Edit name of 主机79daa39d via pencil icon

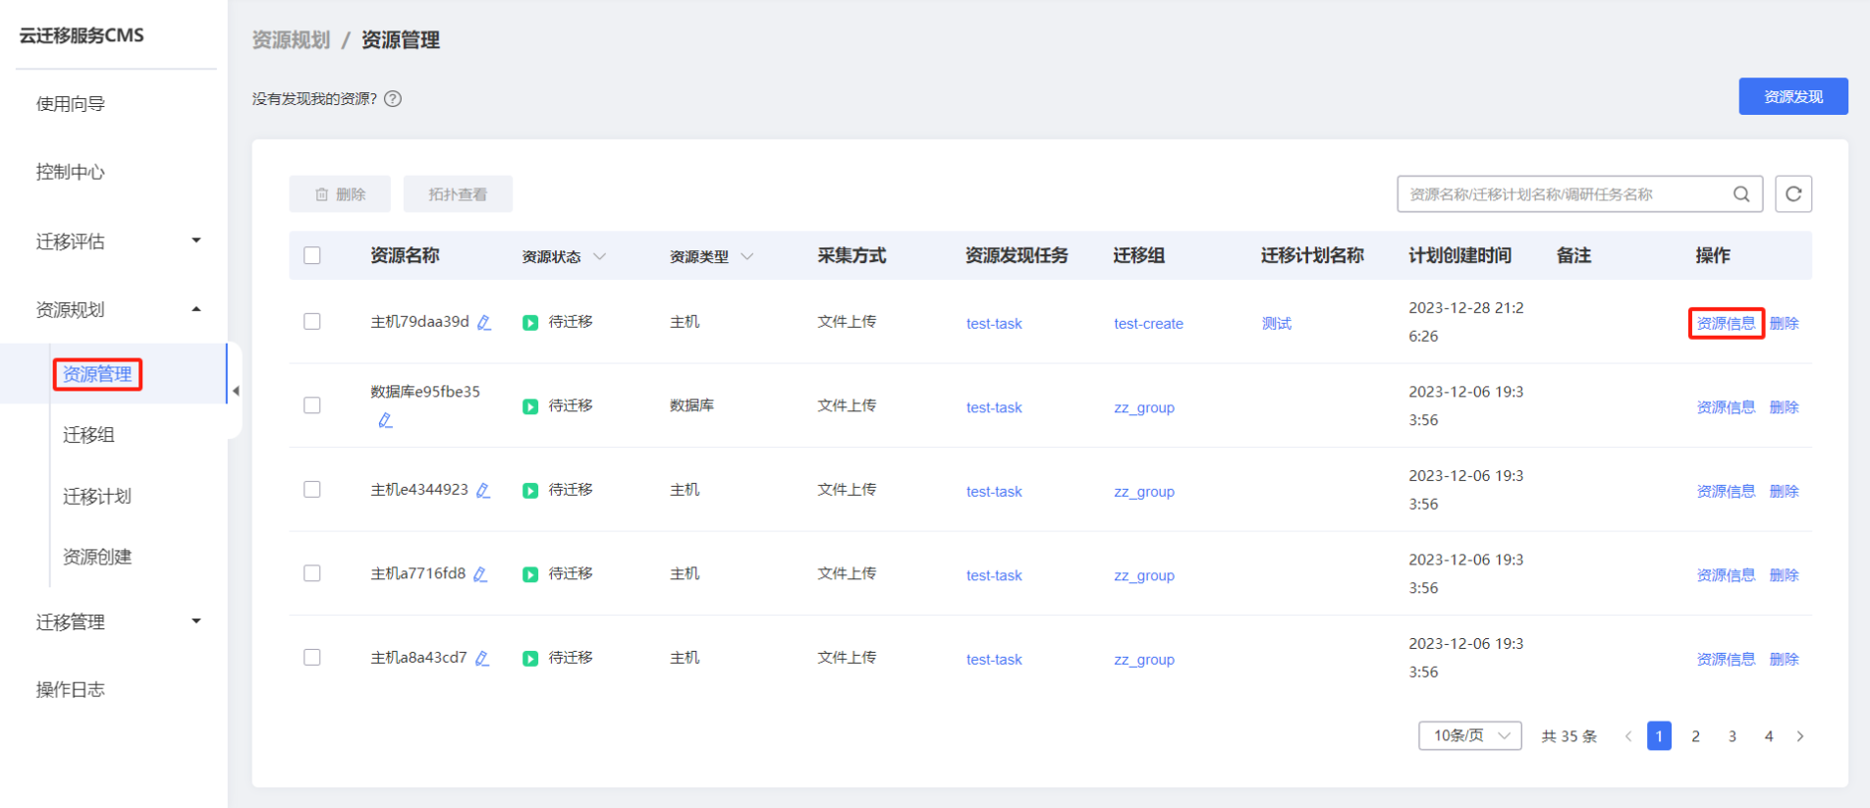[x=484, y=322]
